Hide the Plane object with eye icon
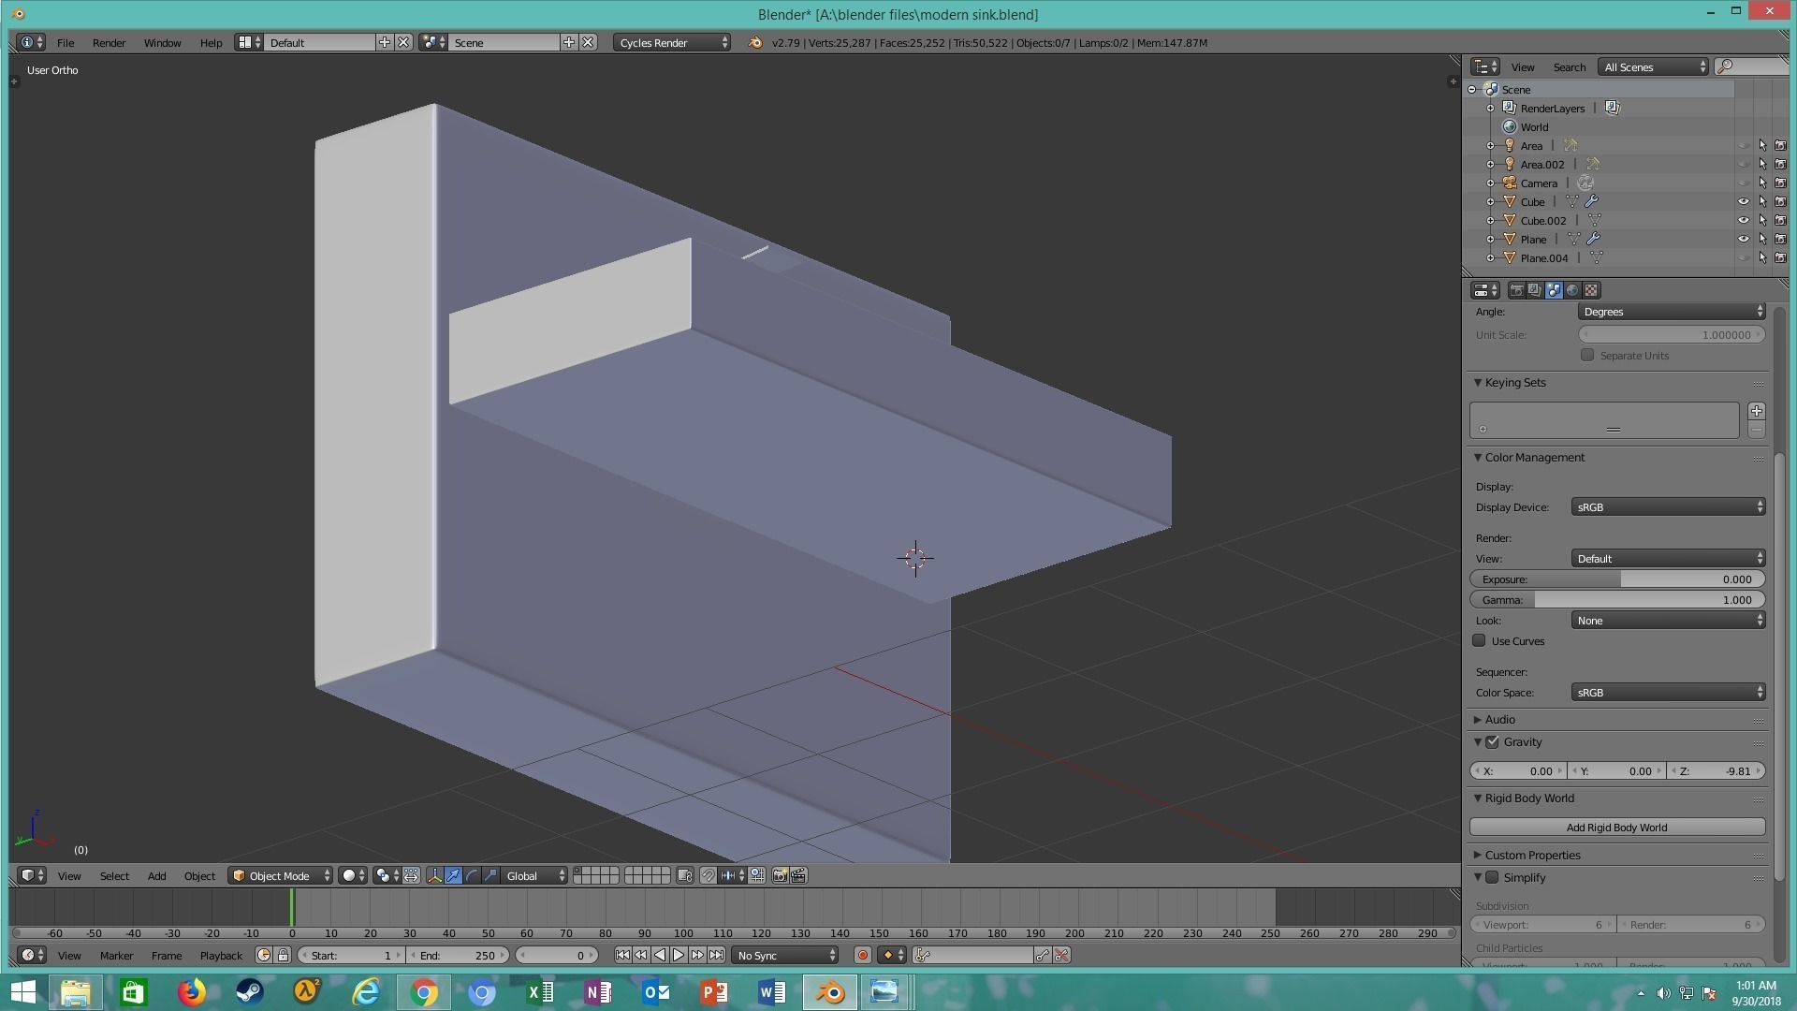The width and height of the screenshot is (1797, 1011). coord(1744,239)
